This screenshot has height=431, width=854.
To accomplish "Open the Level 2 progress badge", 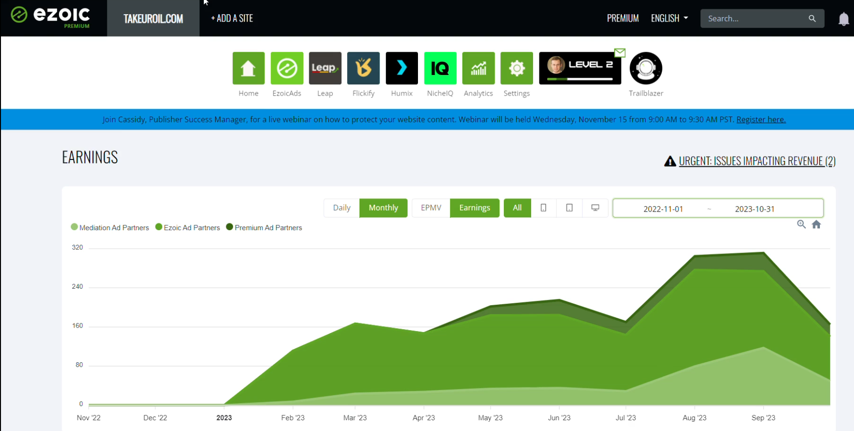I will 580,68.
